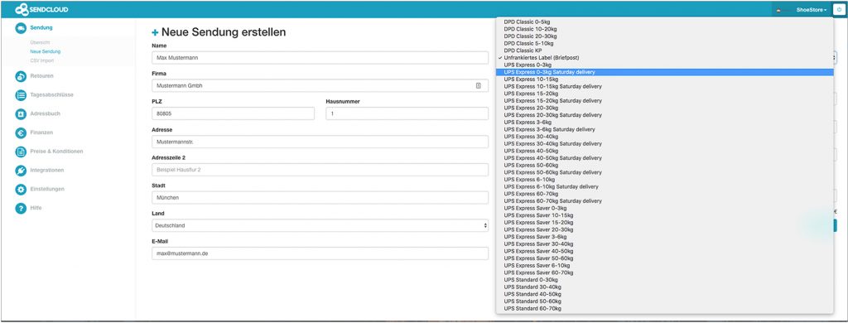Go to CSV Import in sidebar

42,60
